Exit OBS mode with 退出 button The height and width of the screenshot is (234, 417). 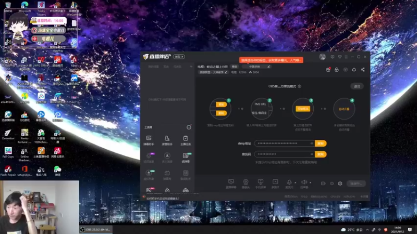click(357, 86)
